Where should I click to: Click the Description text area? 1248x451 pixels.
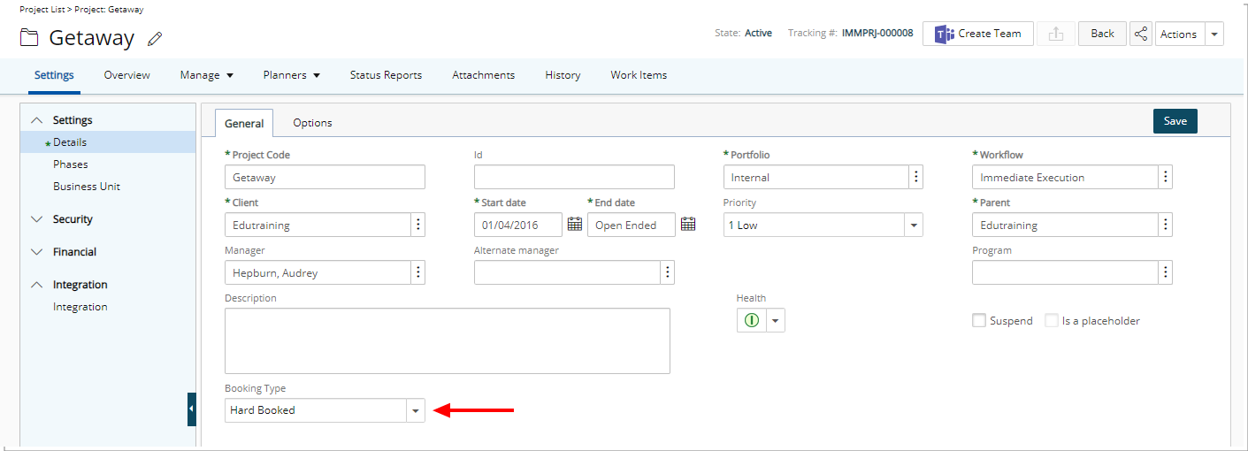click(x=448, y=340)
